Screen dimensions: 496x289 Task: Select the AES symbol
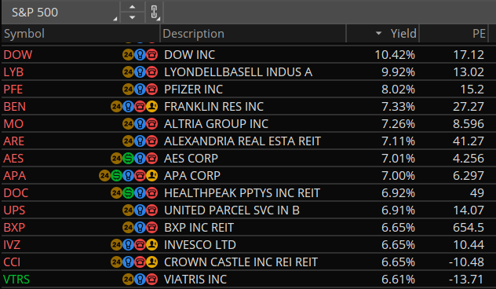coord(13,159)
